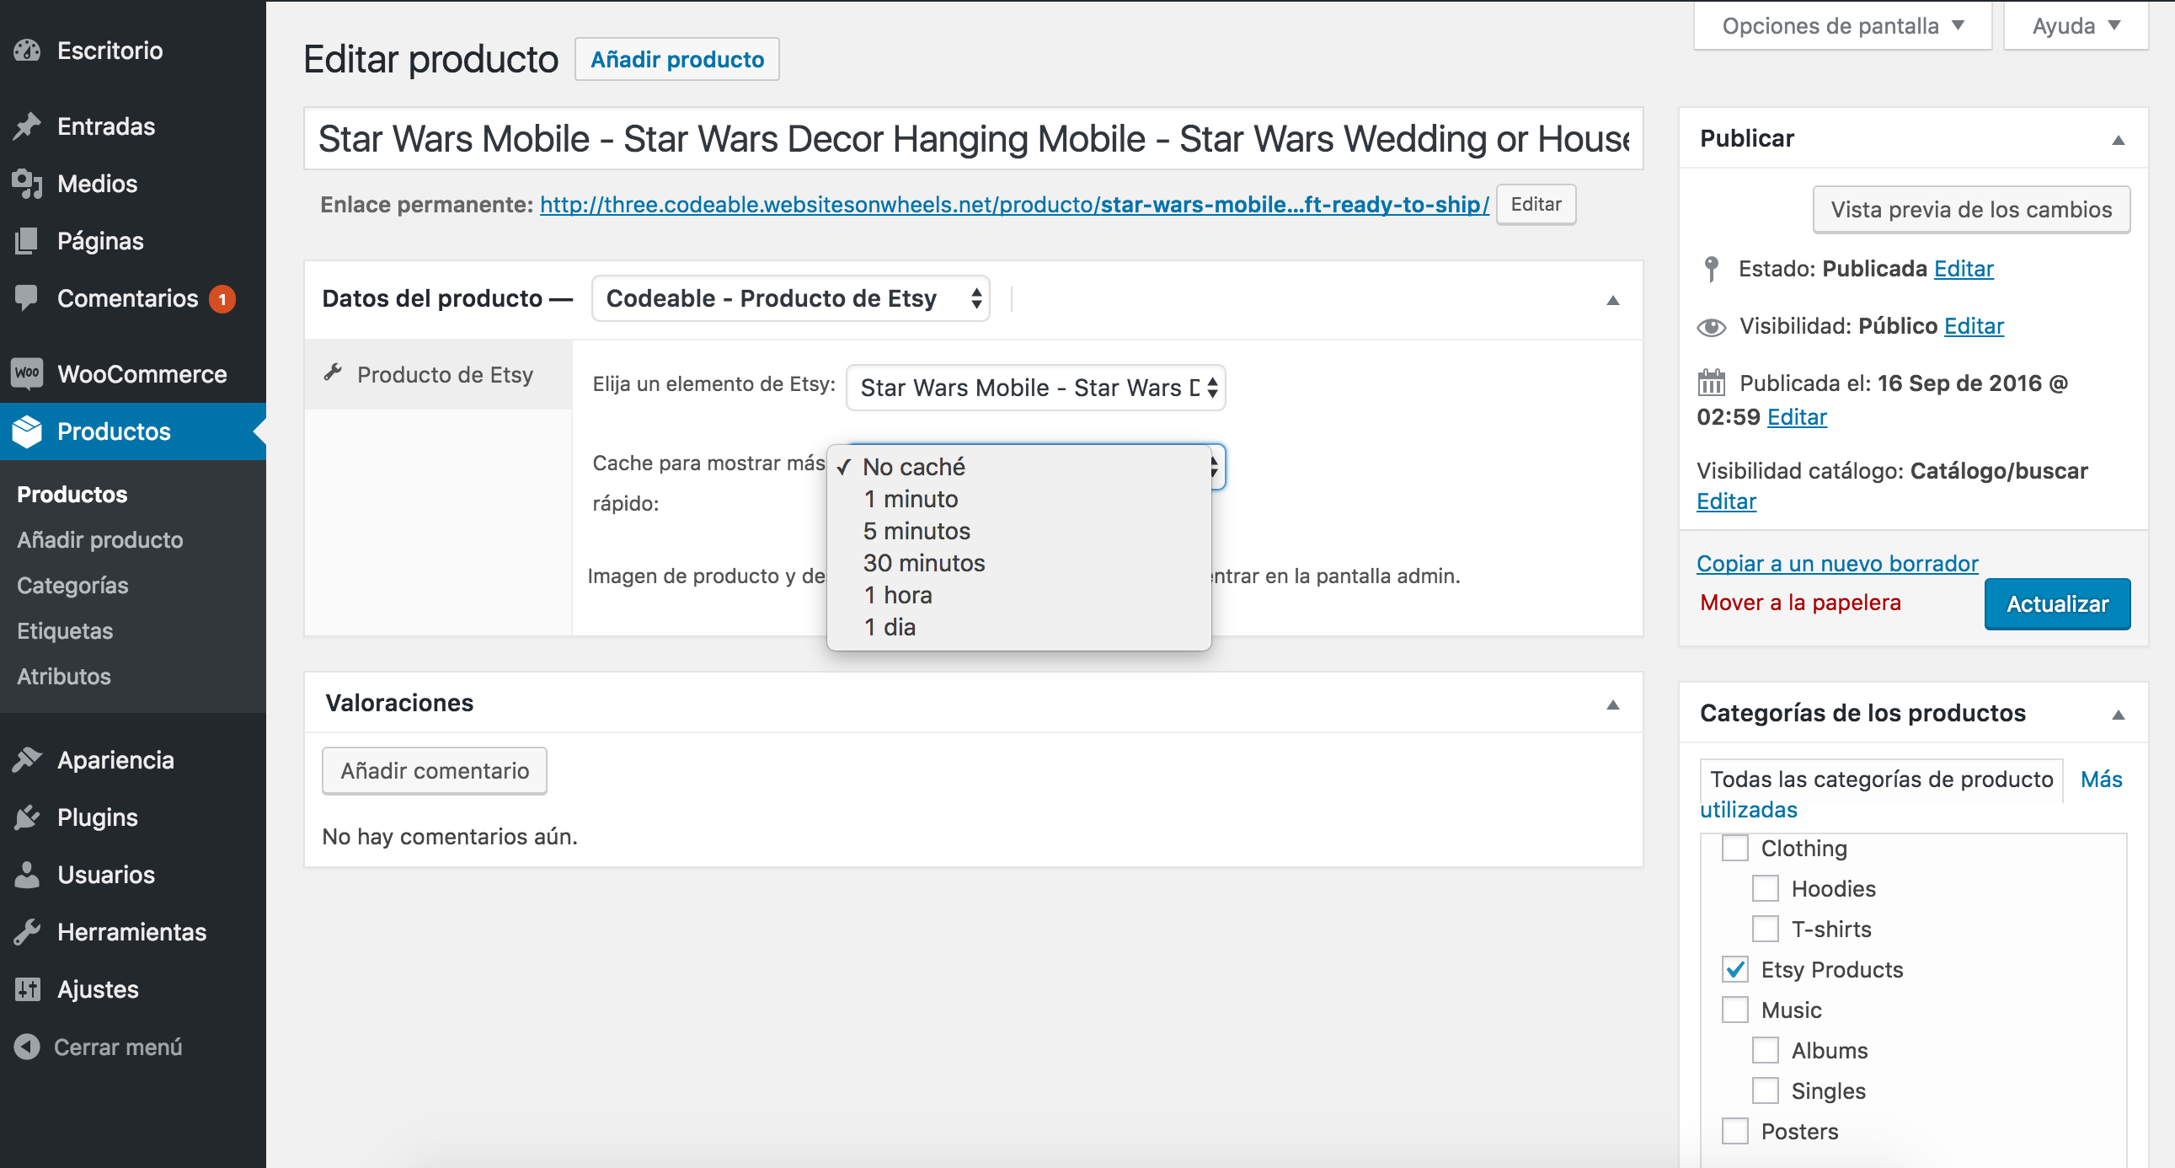Check the Clothing category checkbox

[1734, 848]
